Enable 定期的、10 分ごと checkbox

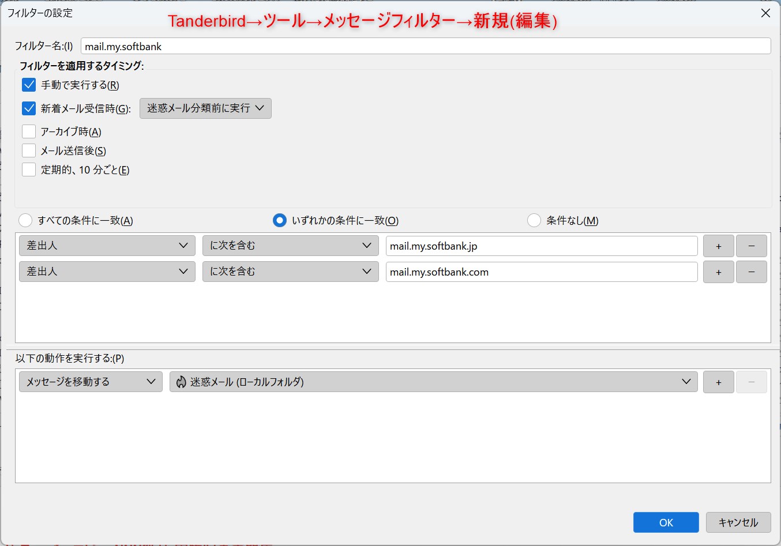click(x=29, y=170)
